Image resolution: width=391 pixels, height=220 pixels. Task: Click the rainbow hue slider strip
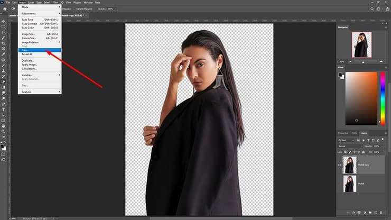coord(383,98)
